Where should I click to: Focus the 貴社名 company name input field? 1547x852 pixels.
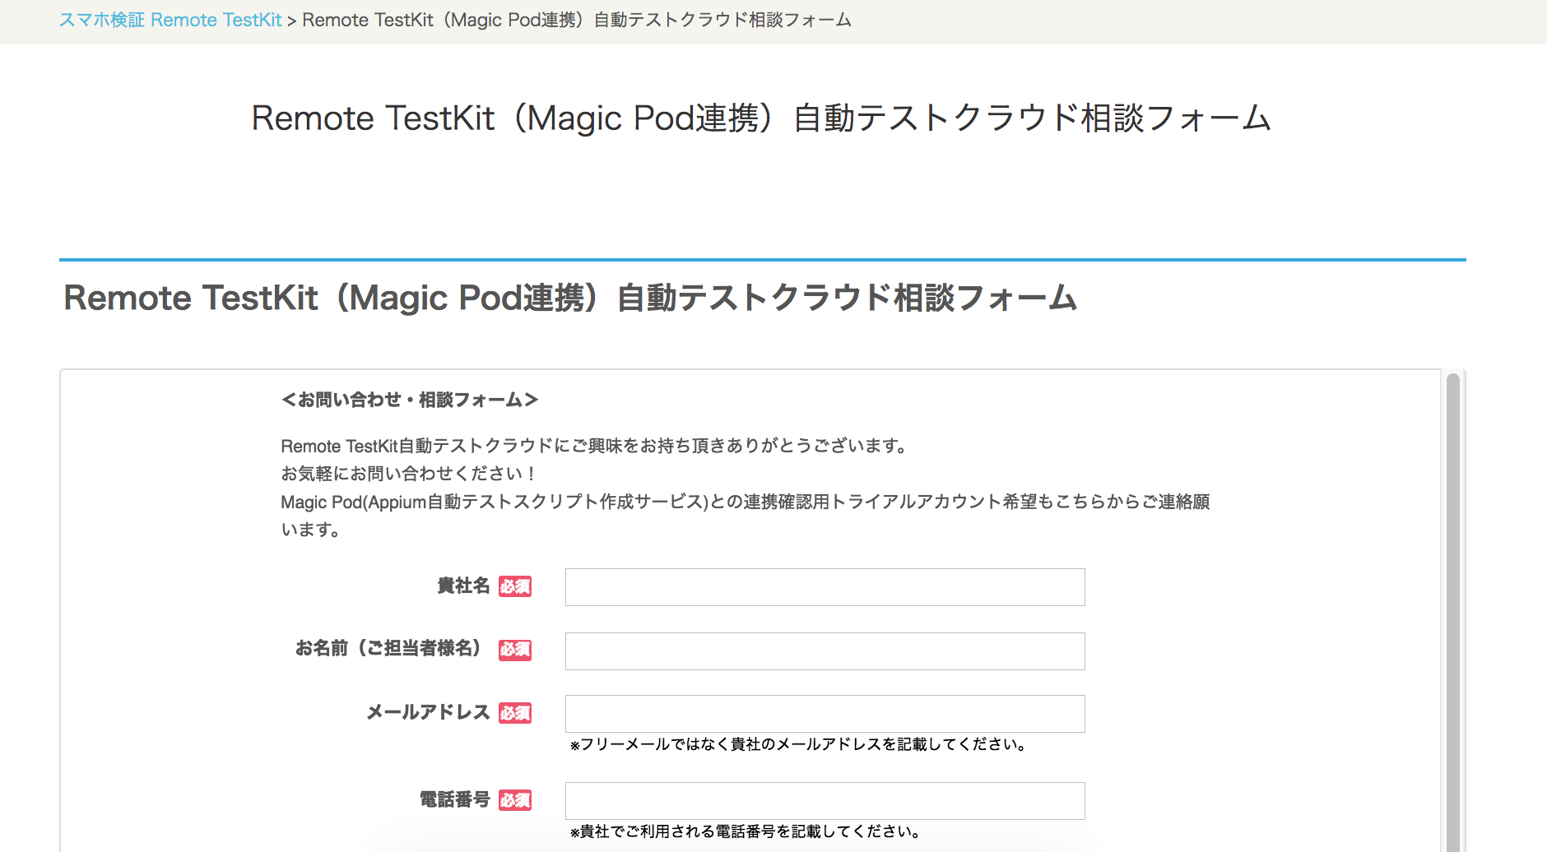pos(825,587)
